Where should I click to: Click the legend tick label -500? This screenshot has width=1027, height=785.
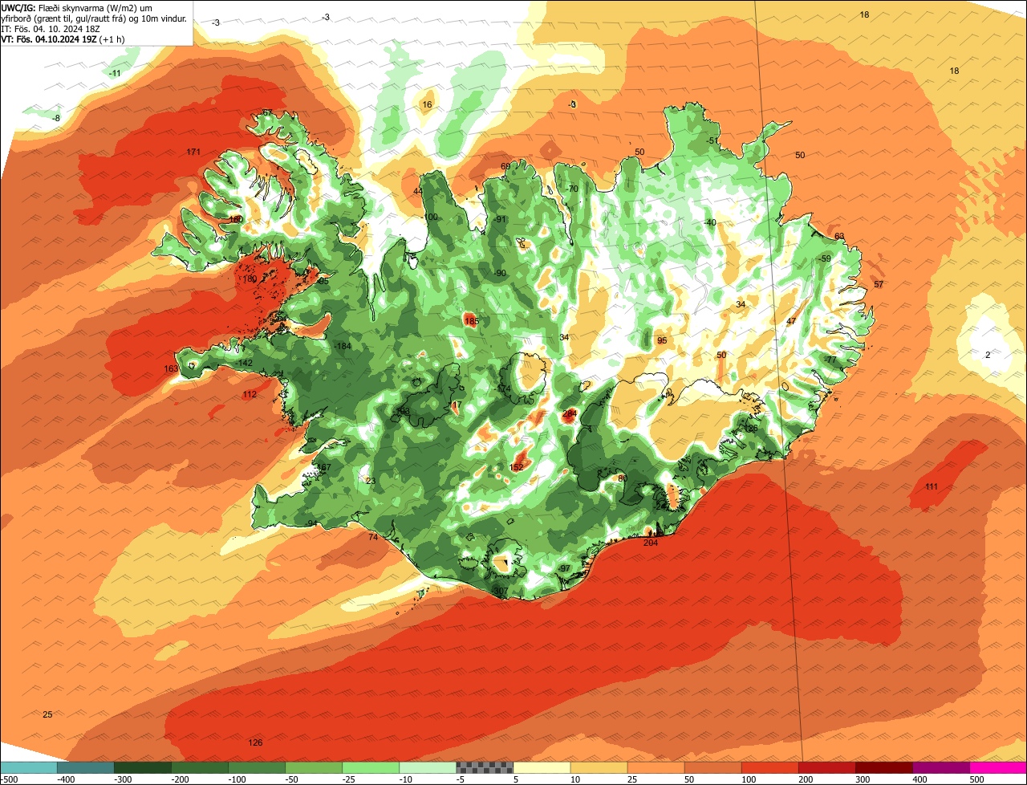click(x=9, y=779)
